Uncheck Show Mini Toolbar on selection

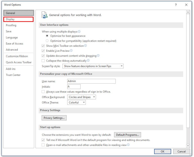point(43,46)
